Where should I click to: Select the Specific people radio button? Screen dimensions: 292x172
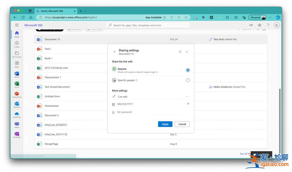point(188,80)
